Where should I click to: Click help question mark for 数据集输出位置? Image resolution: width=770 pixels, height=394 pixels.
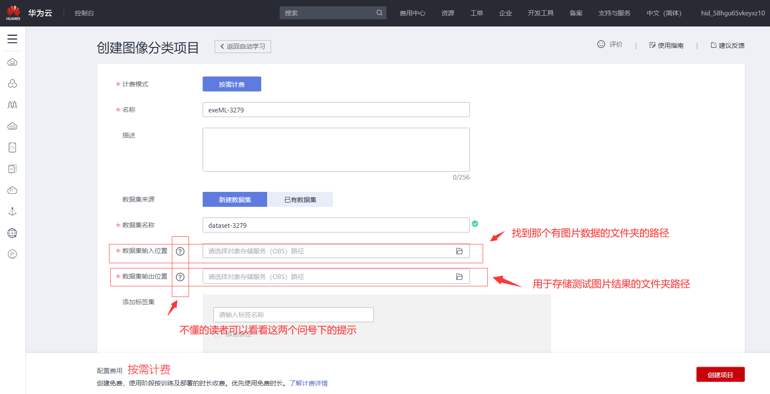180,277
